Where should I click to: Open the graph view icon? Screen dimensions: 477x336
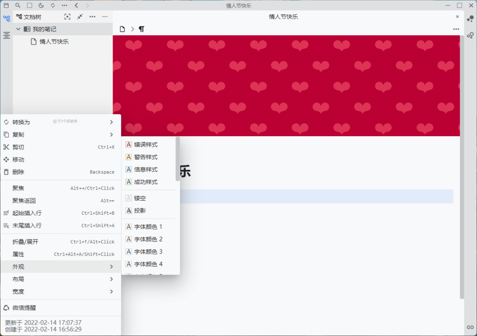pos(470,19)
